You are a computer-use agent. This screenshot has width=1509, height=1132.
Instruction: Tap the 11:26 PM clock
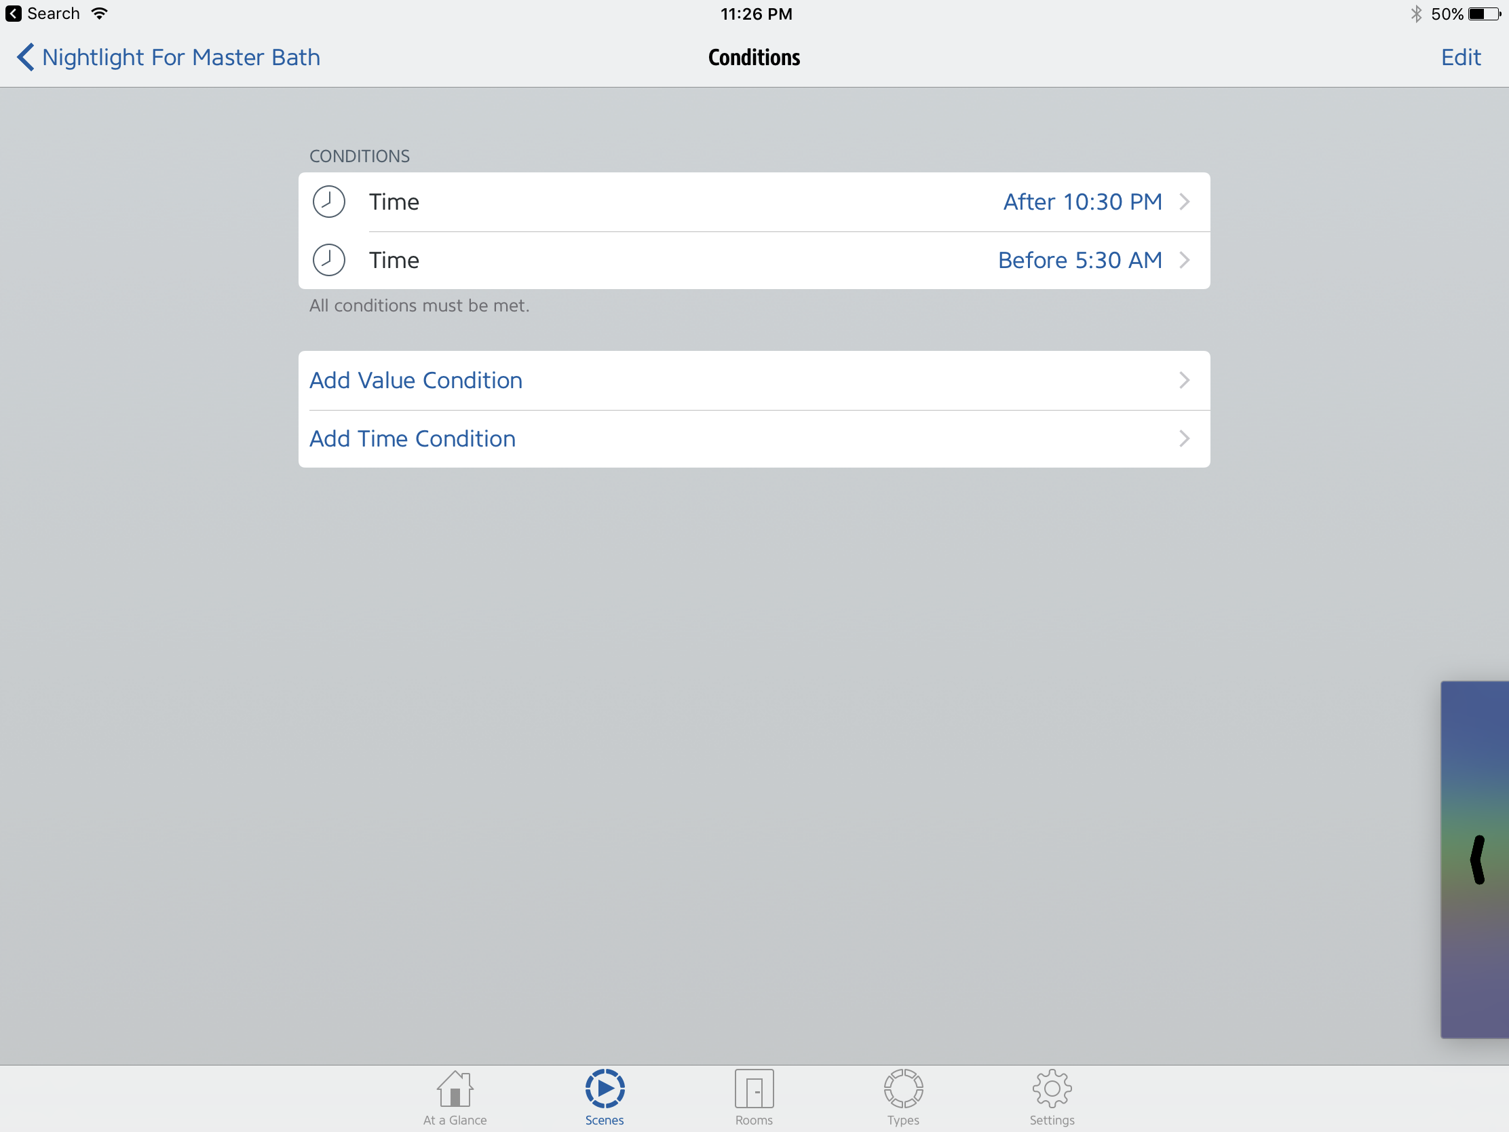(756, 14)
